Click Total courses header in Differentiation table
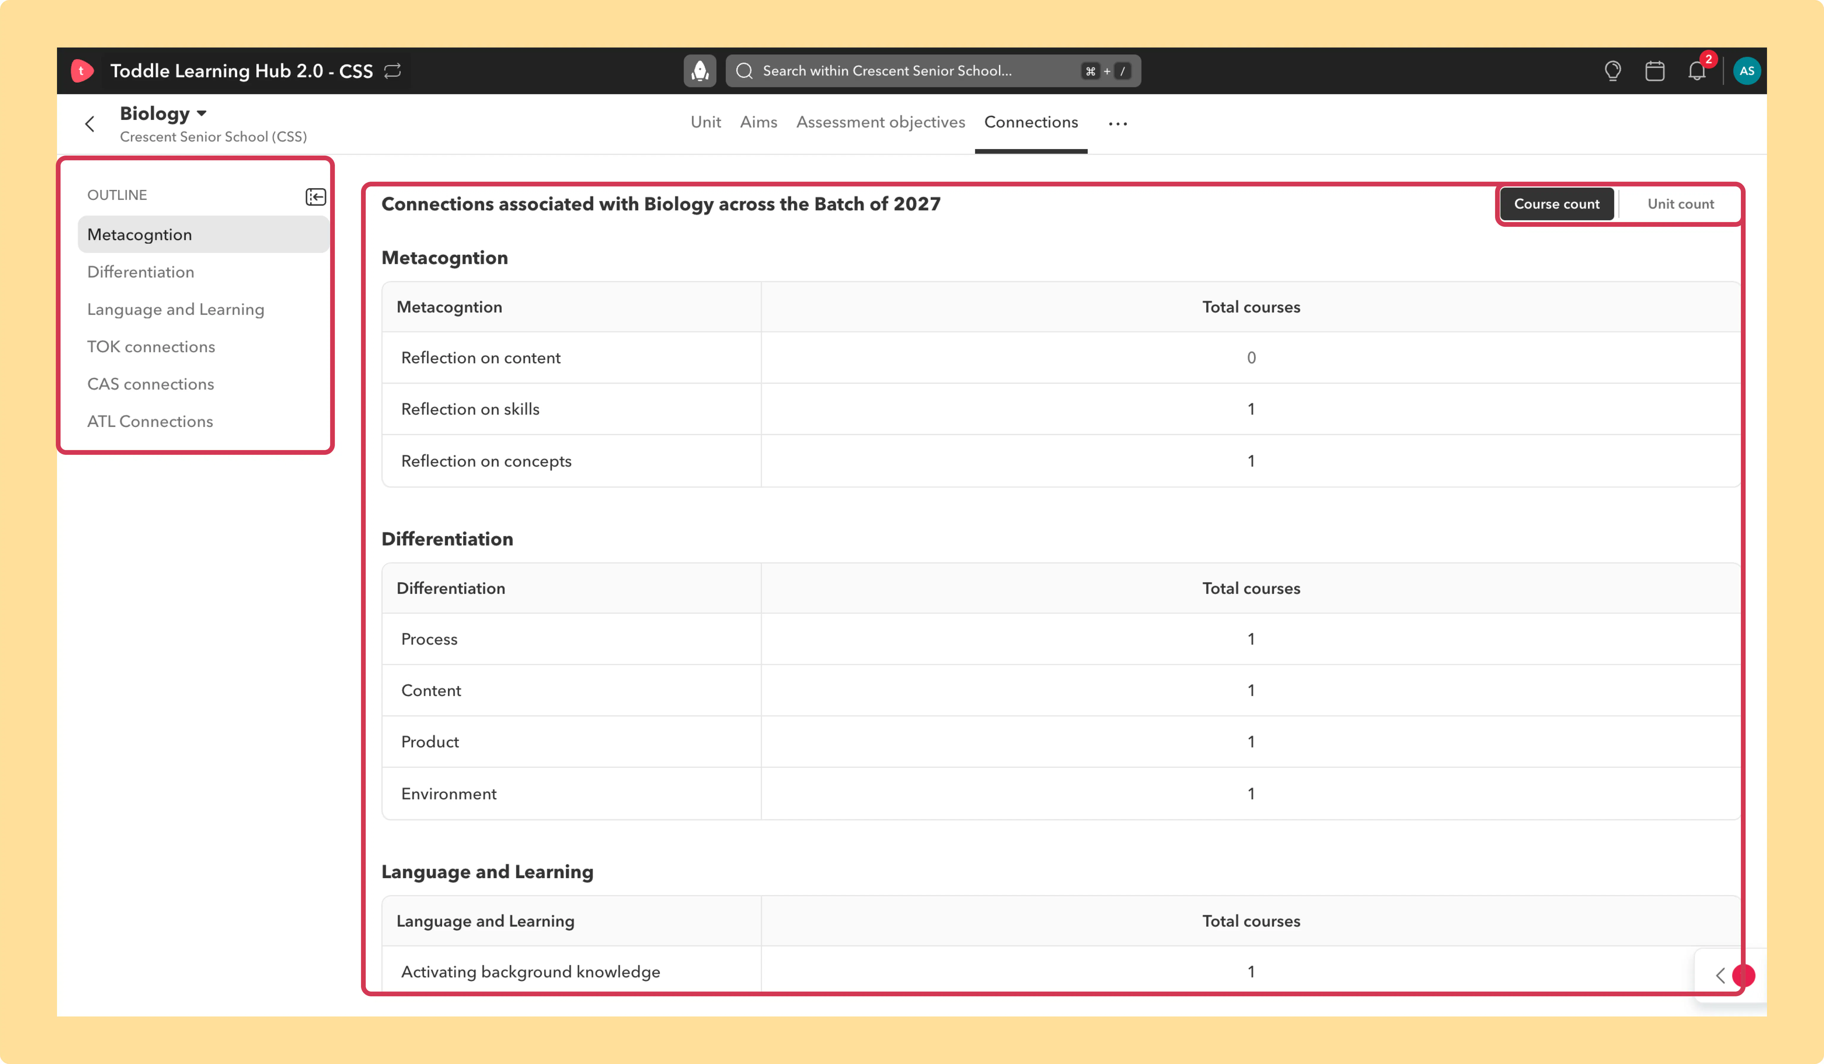The height and width of the screenshot is (1064, 1824). coord(1251,588)
